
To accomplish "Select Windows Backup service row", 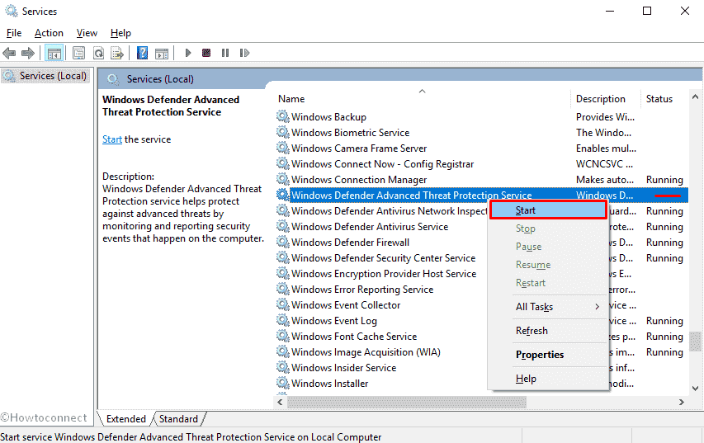I will (481, 116).
